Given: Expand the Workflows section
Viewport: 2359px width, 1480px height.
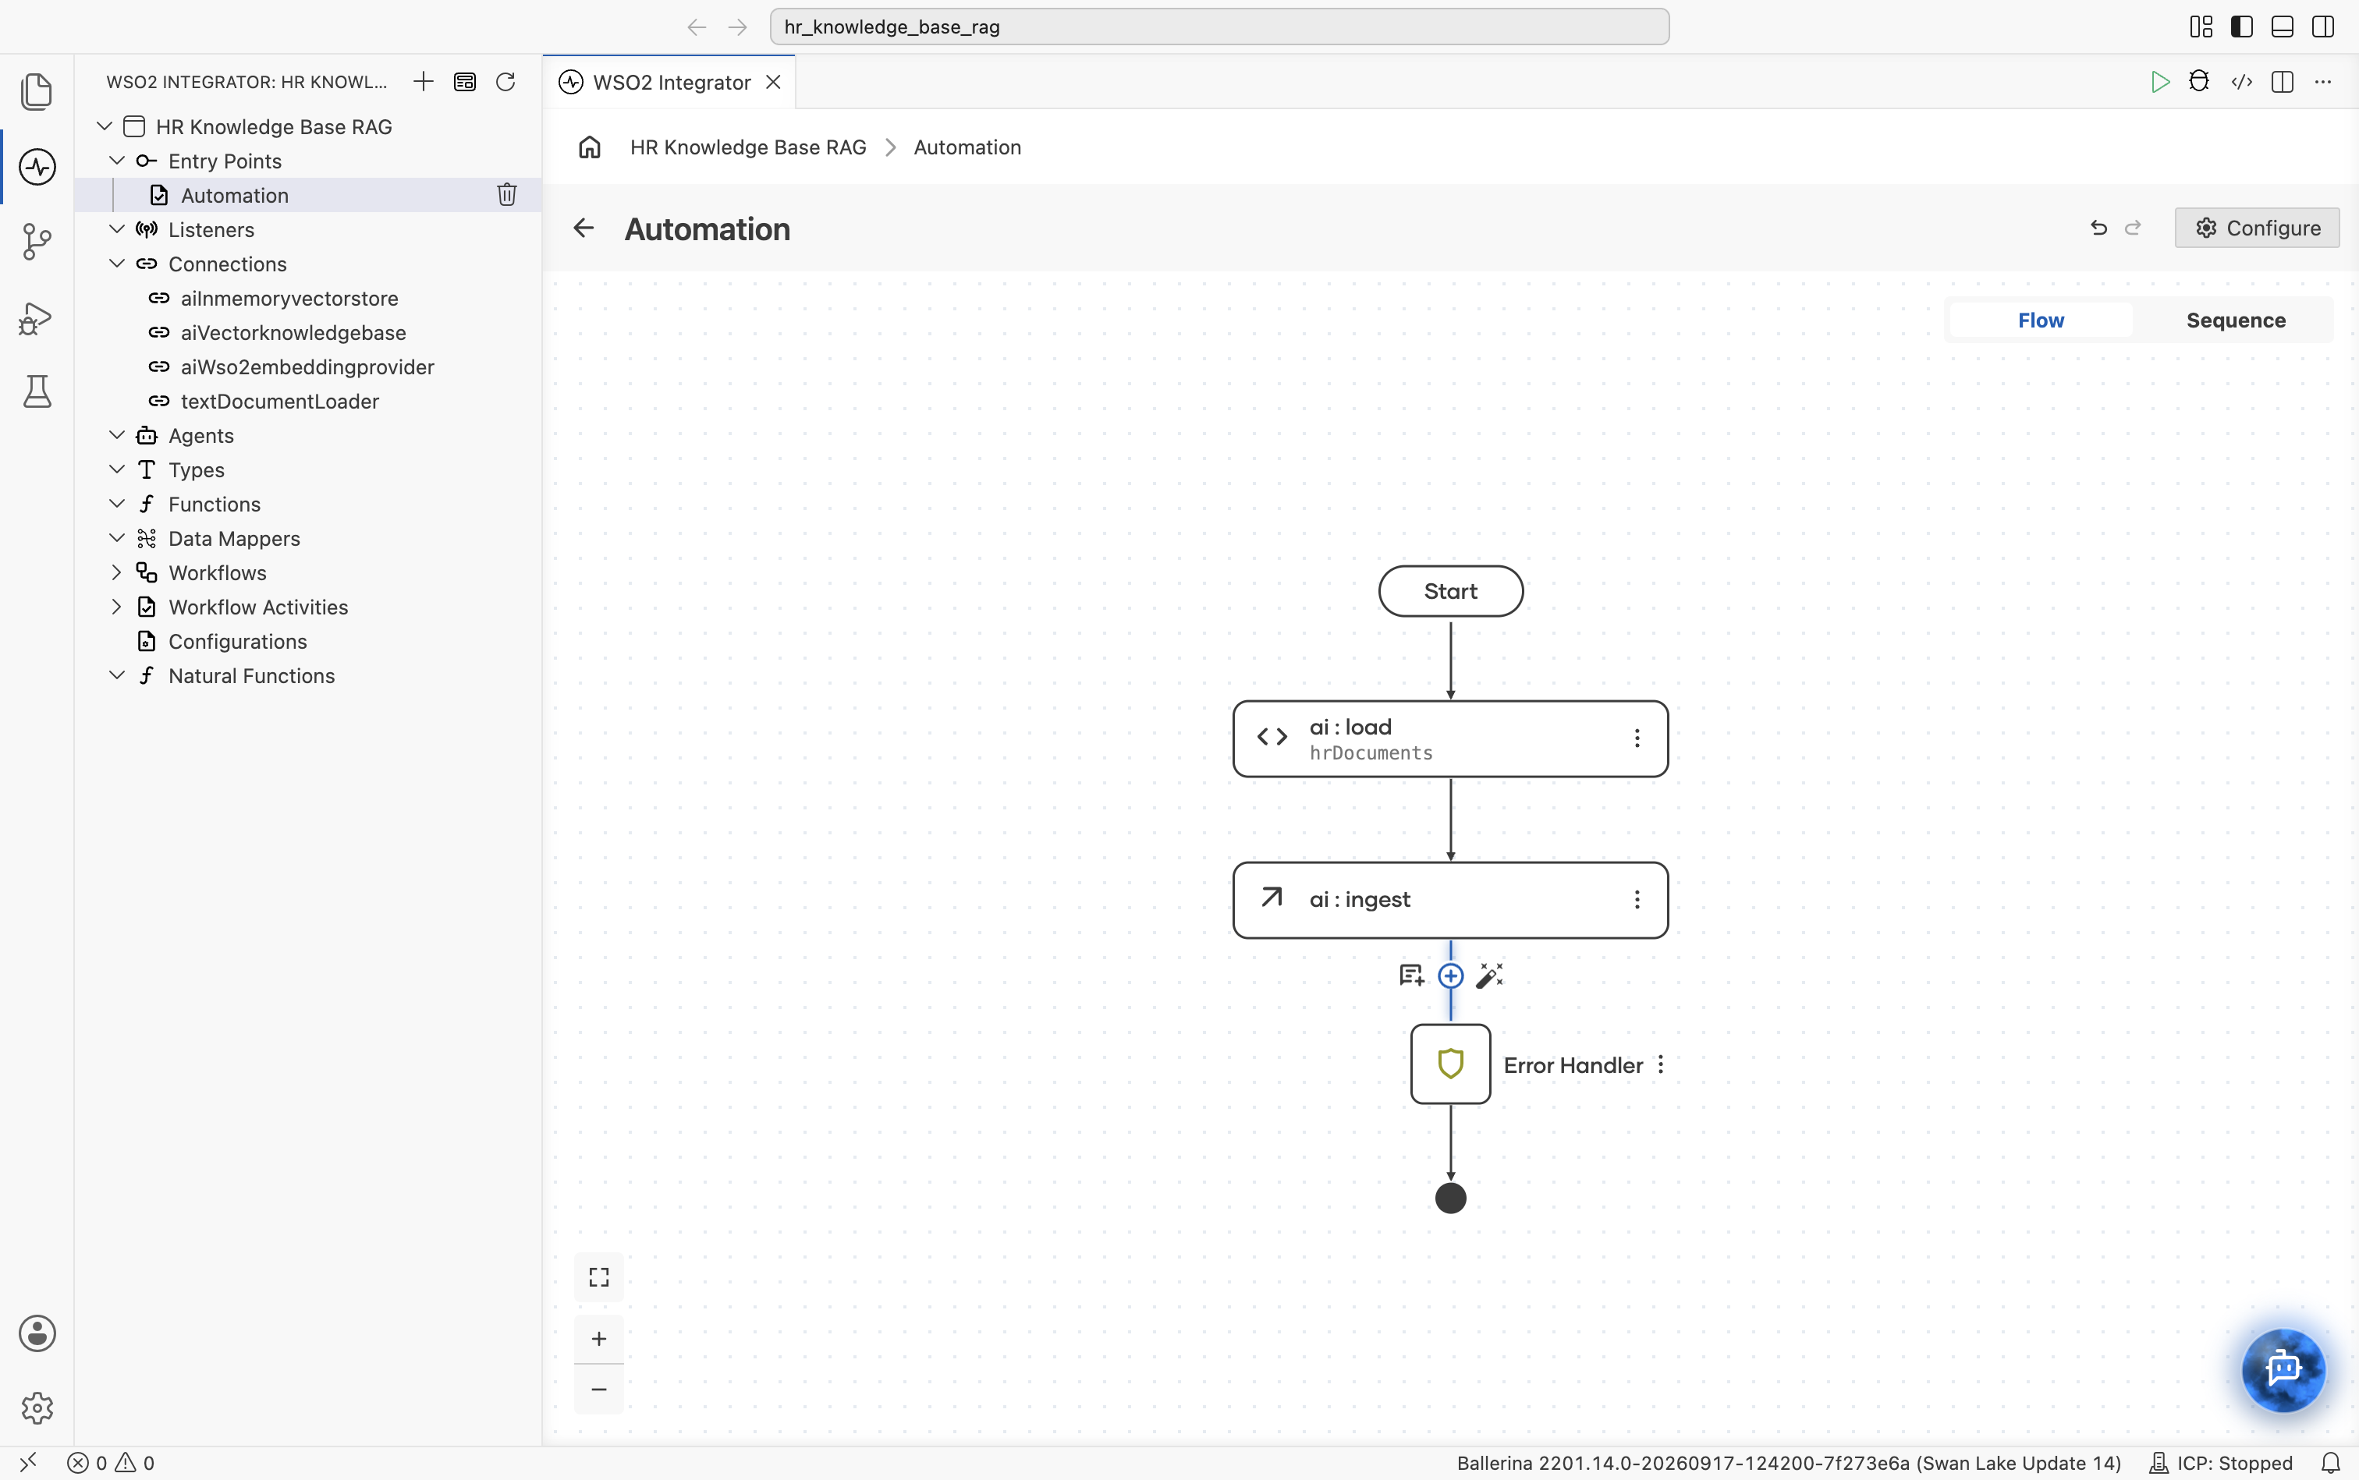Looking at the screenshot, I should click(x=116, y=572).
